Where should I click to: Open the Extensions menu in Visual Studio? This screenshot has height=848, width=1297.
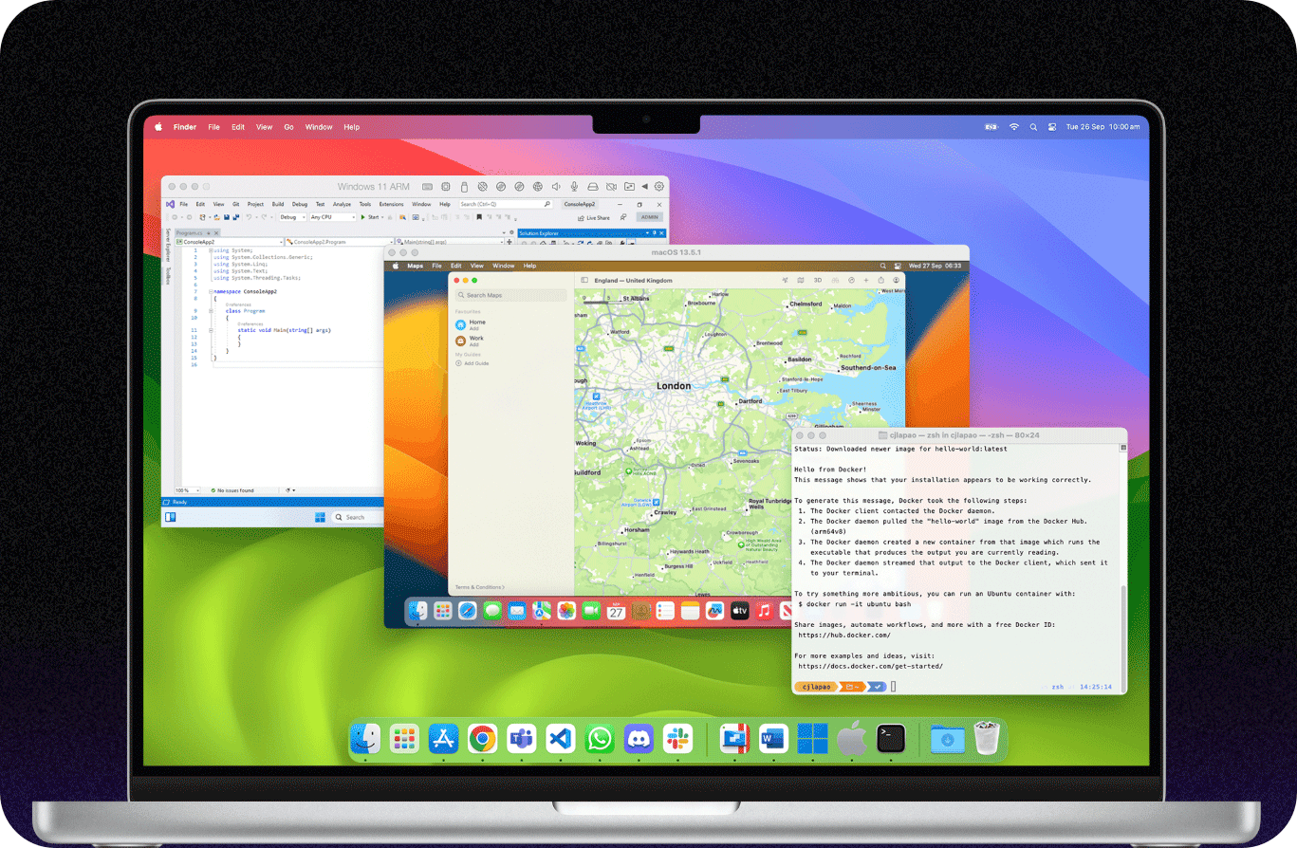coord(391,204)
